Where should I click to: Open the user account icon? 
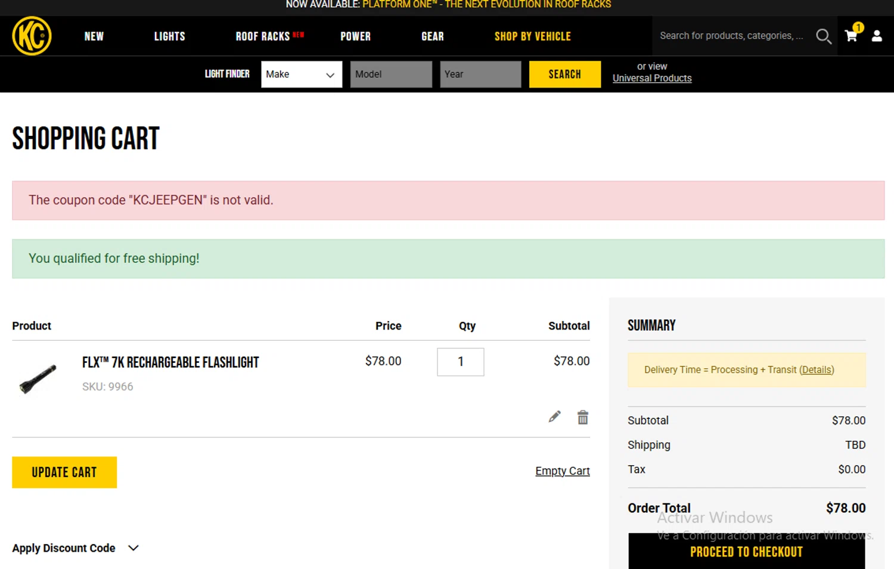[877, 36]
